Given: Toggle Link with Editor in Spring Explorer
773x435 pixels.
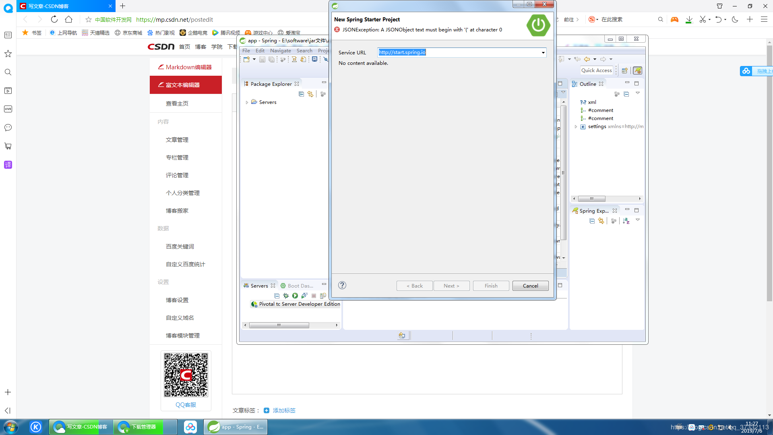Looking at the screenshot, I should (x=601, y=221).
